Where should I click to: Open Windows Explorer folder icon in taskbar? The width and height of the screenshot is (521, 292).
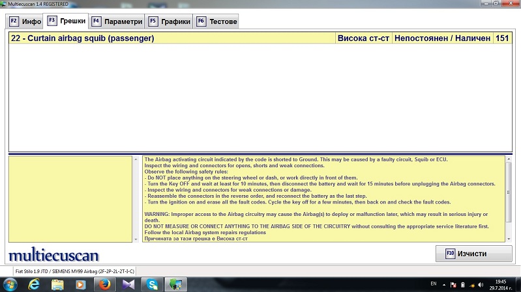57,284
